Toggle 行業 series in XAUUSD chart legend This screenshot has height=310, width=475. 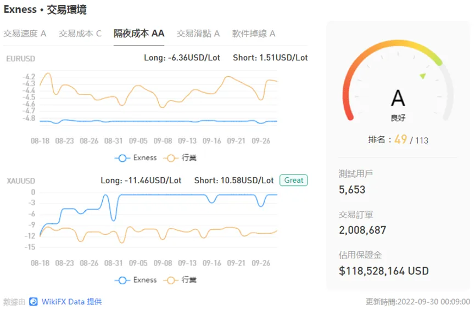pos(180,280)
